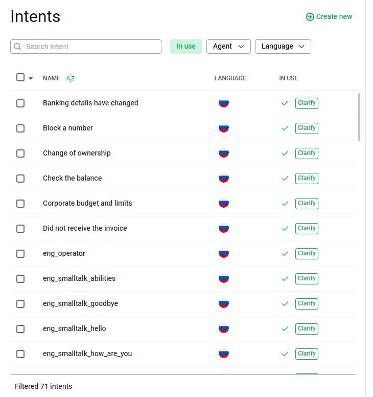
Task: Click the plus icon next to Create new
Action: (x=310, y=17)
